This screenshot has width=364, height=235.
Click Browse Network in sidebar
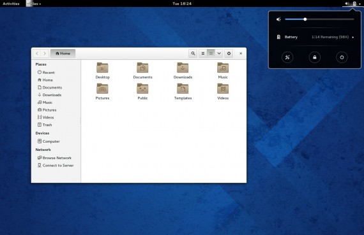tap(56, 158)
